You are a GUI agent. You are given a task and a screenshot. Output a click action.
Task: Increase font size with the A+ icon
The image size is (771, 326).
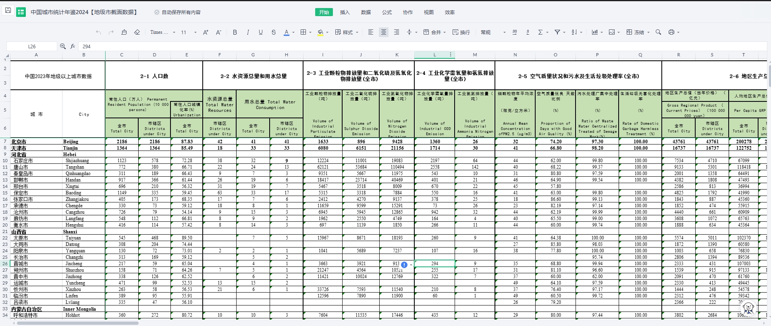click(206, 32)
